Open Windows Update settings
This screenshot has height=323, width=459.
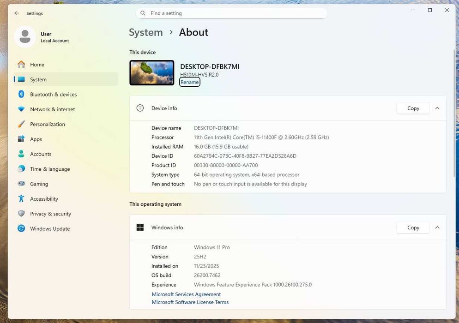point(66,228)
